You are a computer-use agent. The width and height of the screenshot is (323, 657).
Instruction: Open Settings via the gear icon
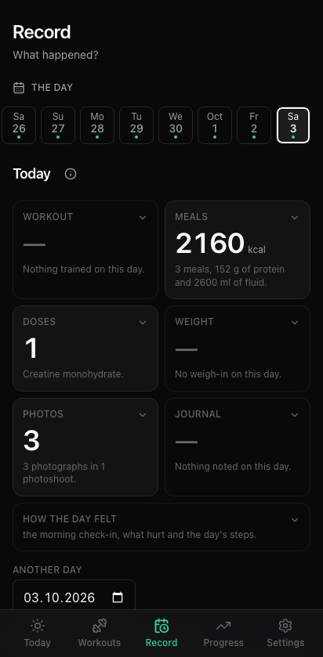coord(285,626)
